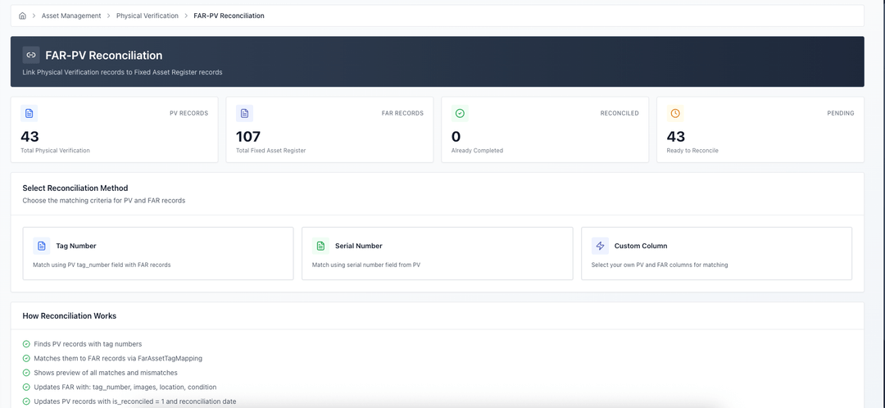The image size is (885, 408).
Task: Click 'Match using PV tag_number field' description
Action: [102, 265]
